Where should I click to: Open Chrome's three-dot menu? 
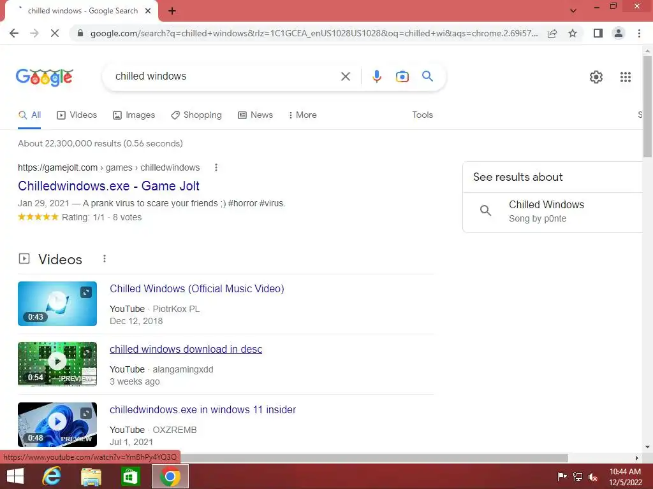point(639,33)
